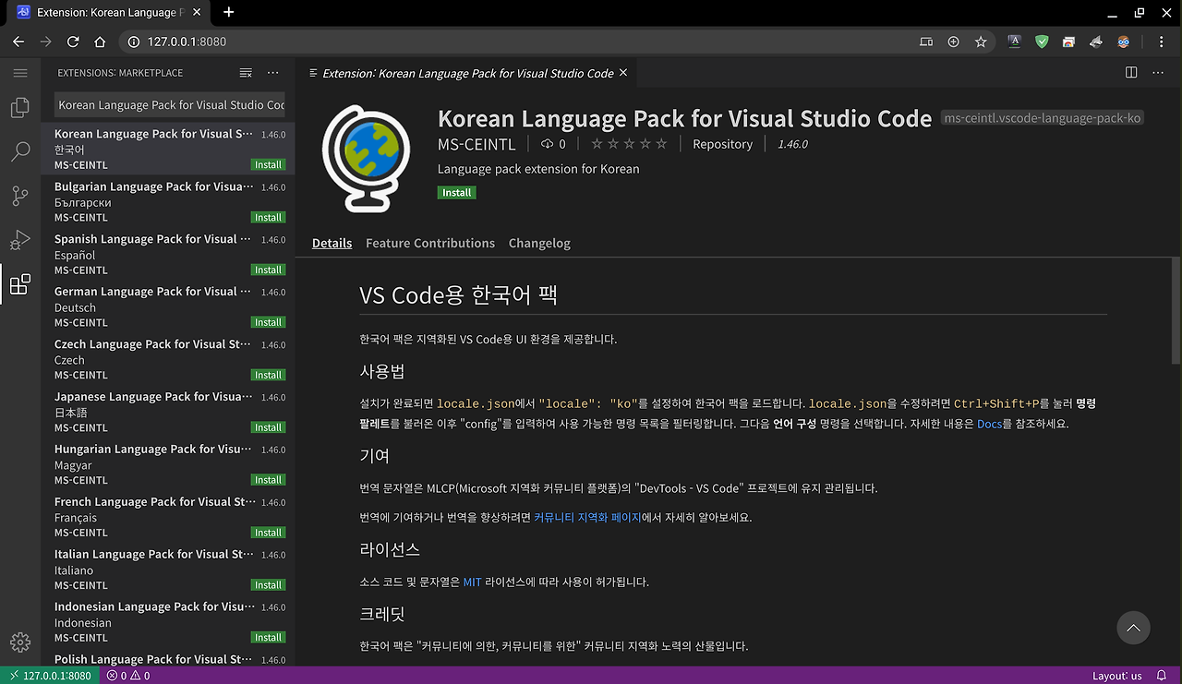Select the Italian Language Pack list item
This screenshot has width=1182, height=684.
pyautogui.click(x=168, y=570)
